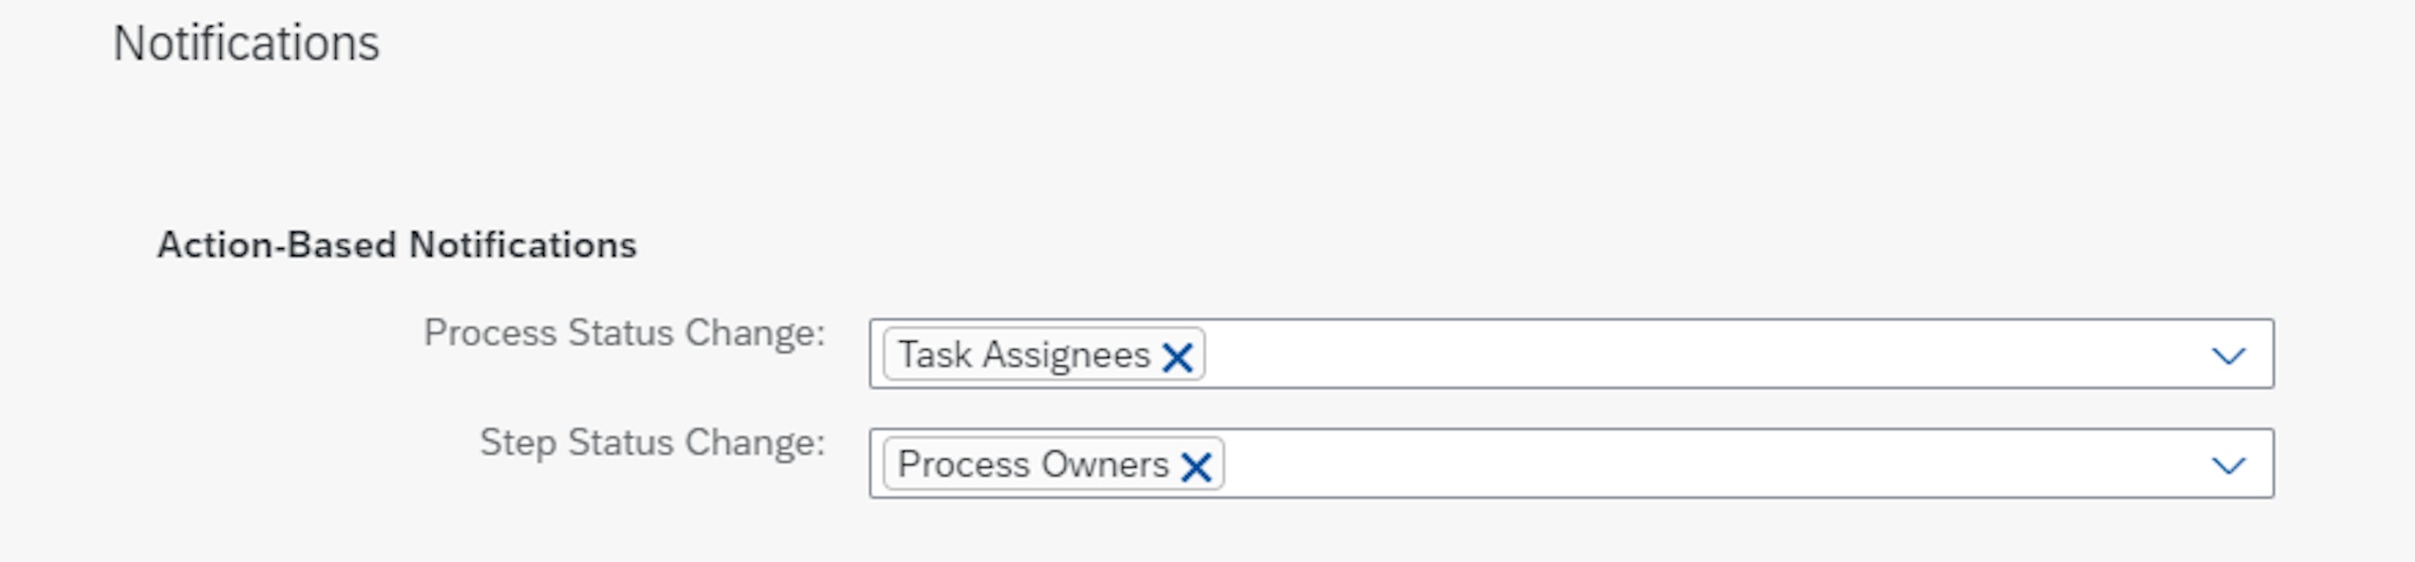Expand recipient list for Process Status Change

2227,356
